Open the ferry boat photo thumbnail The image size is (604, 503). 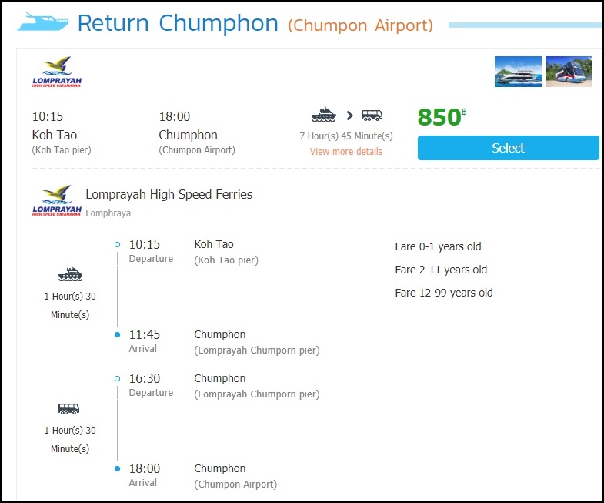(x=518, y=72)
